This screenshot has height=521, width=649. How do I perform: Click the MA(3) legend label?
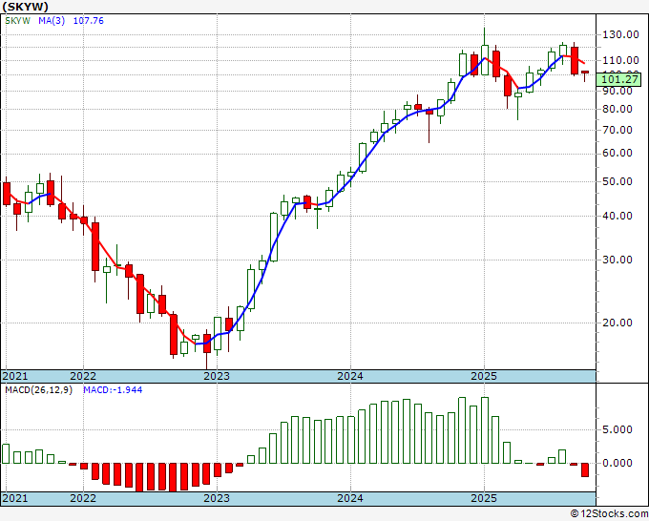pos(52,21)
